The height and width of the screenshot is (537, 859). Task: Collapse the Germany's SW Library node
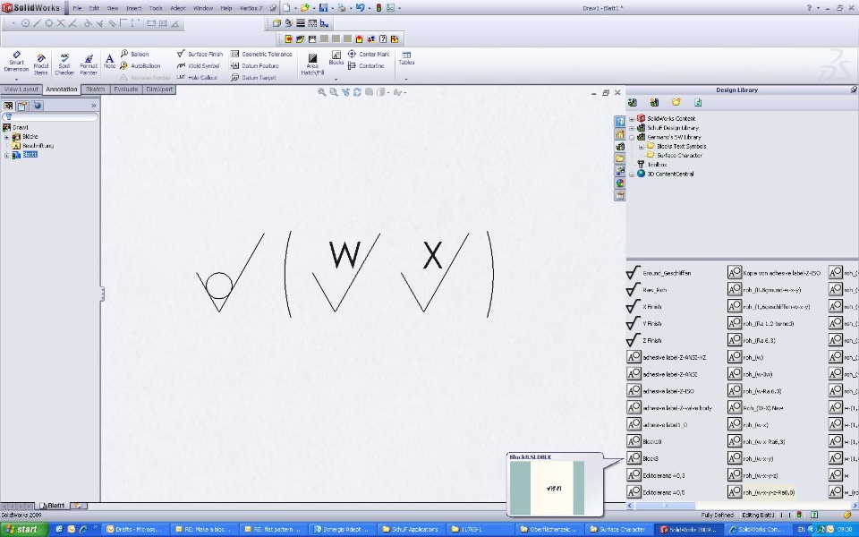[x=632, y=137]
